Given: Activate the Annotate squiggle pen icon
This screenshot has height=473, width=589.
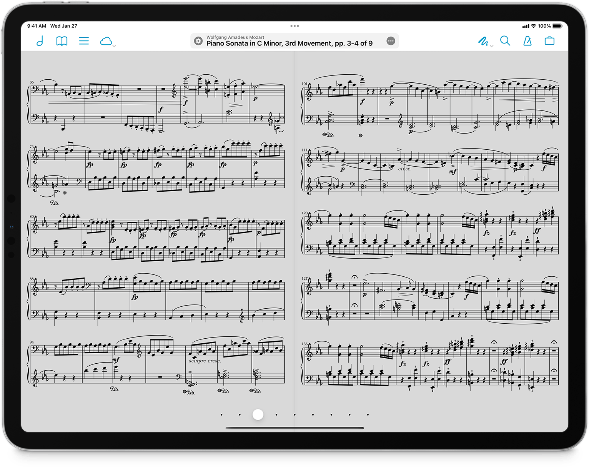Looking at the screenshot, I should click(483, 41).
